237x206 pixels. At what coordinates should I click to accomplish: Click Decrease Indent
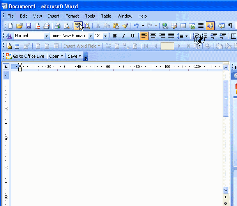(214, 36)
